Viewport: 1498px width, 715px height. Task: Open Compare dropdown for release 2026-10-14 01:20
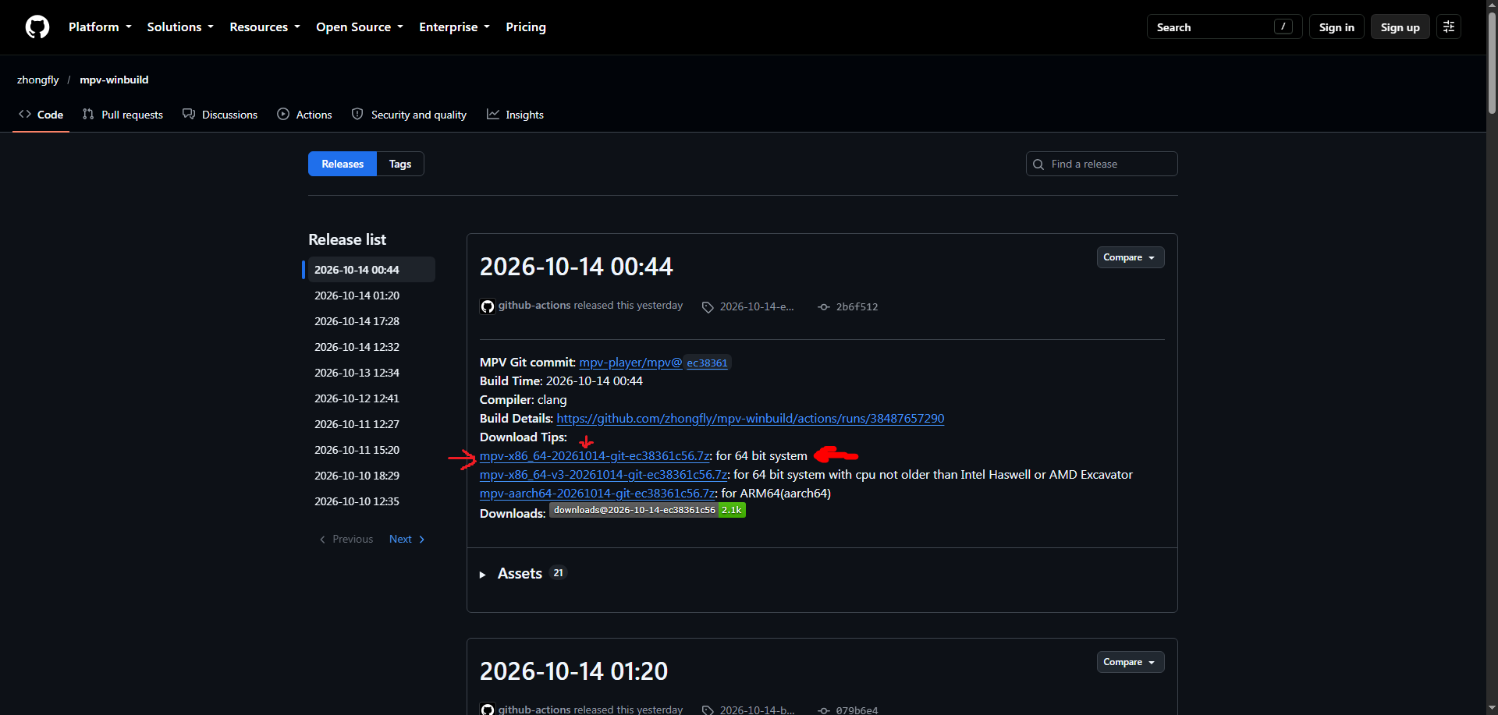tap(1131, 662)
